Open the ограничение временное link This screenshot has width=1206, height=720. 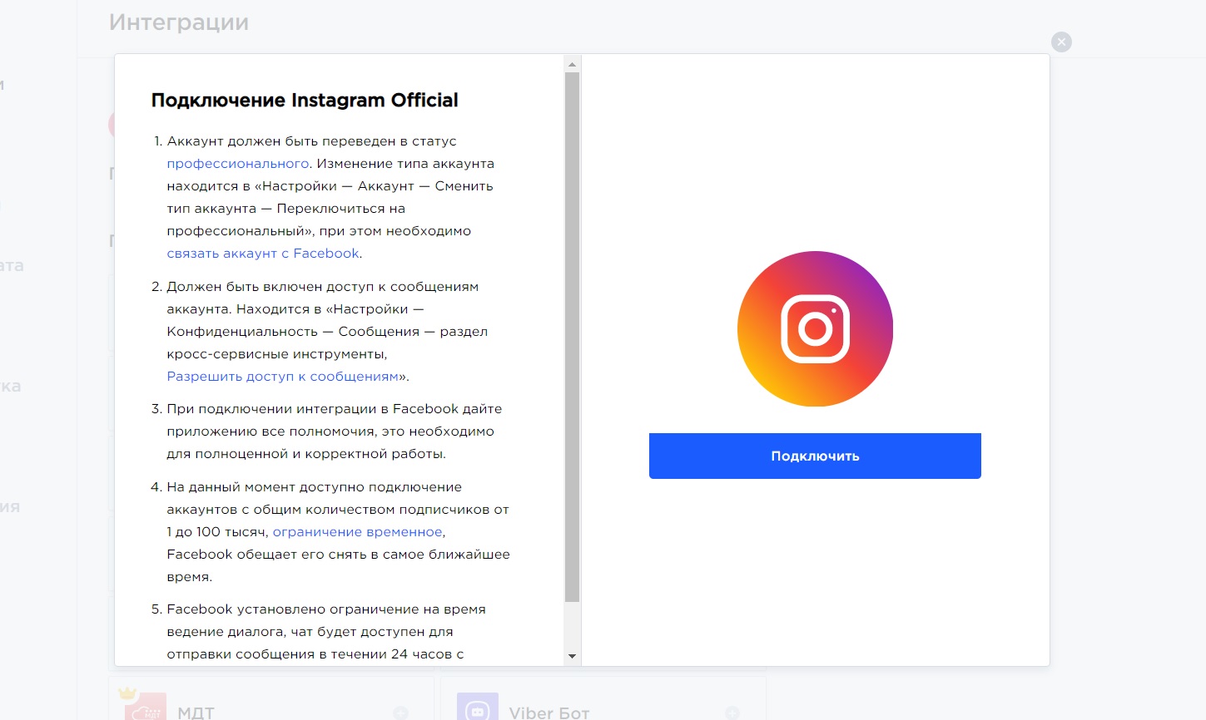coord(357,532)
